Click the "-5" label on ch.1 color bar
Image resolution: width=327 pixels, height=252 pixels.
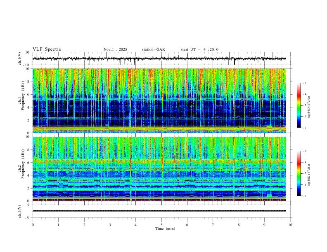click(x=304, y=105)
